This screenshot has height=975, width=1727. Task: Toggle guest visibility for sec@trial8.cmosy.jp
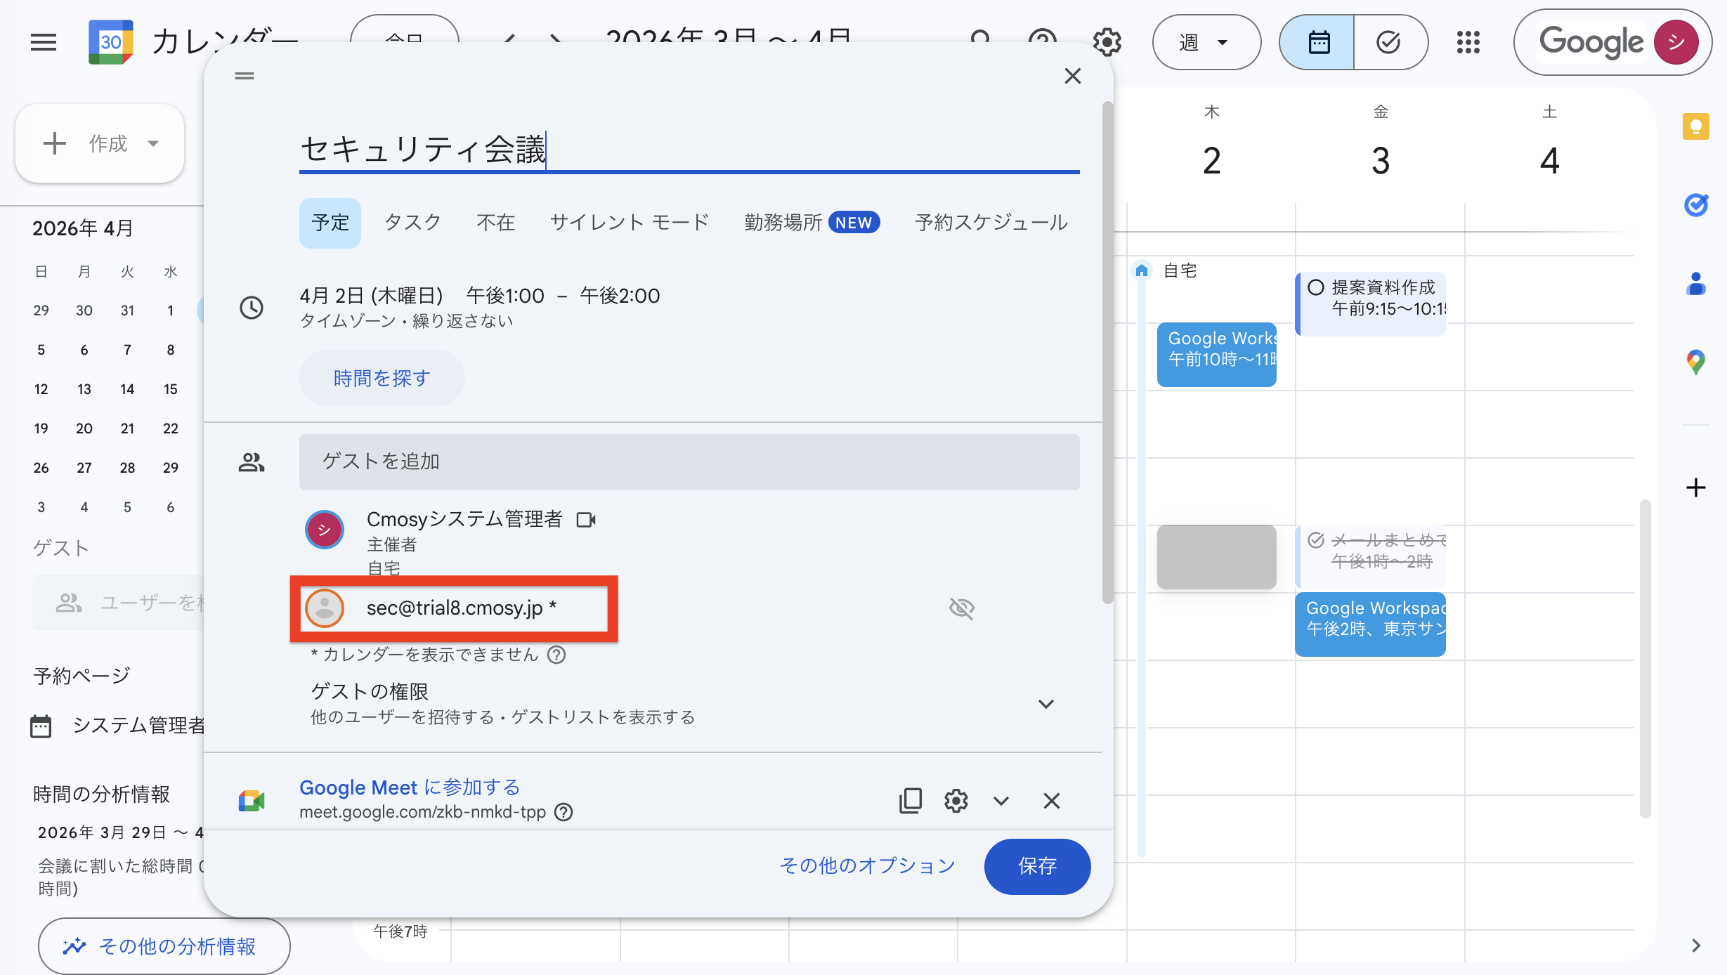pyautogui.click(x=962, y=608)
